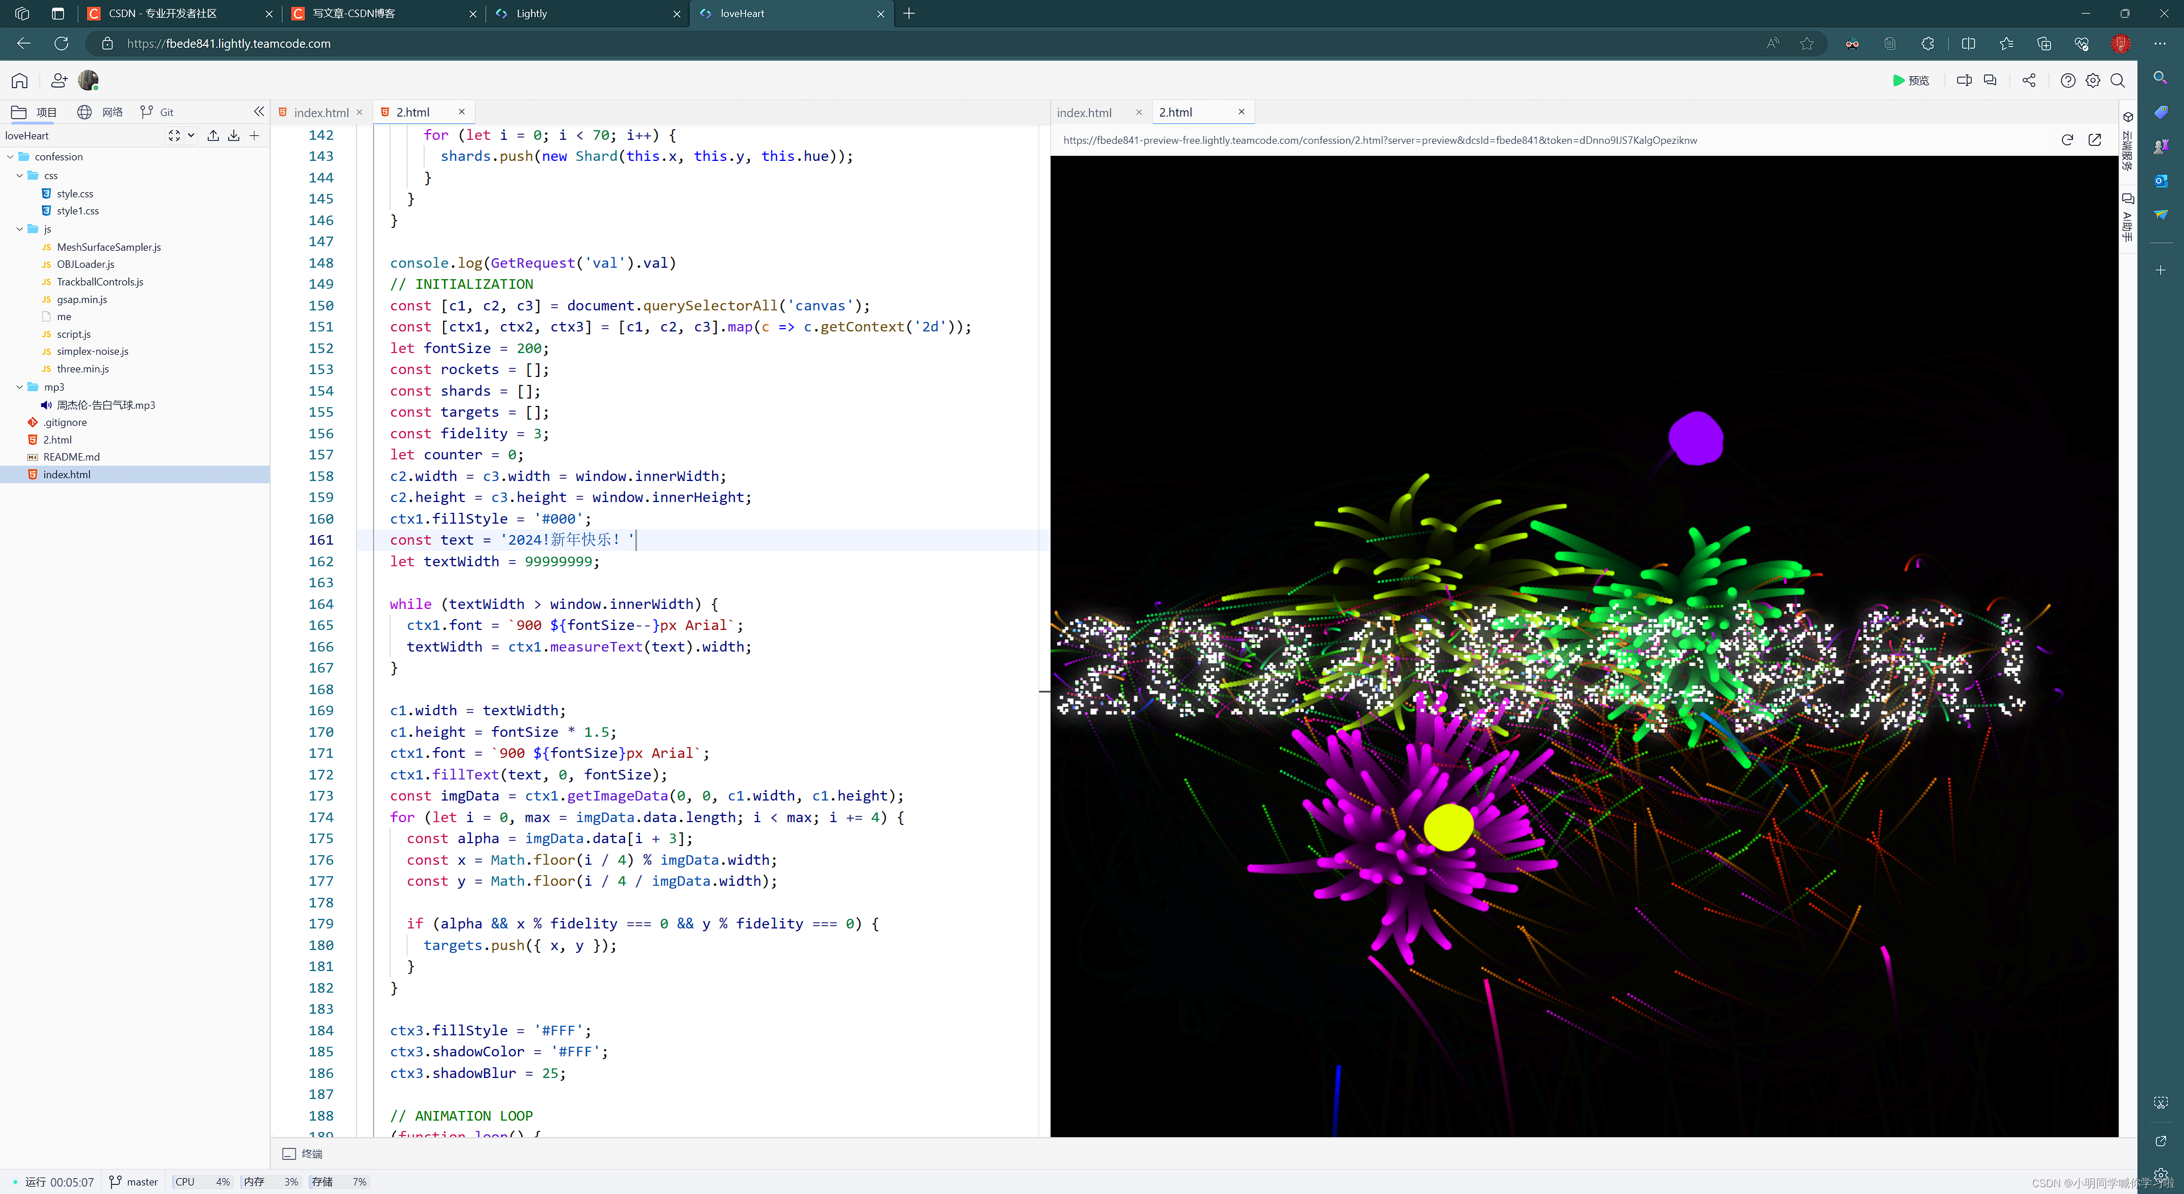Click the new file plus icon
Viewport: 2184px width, 1194px height.
[x=254, y=135]
